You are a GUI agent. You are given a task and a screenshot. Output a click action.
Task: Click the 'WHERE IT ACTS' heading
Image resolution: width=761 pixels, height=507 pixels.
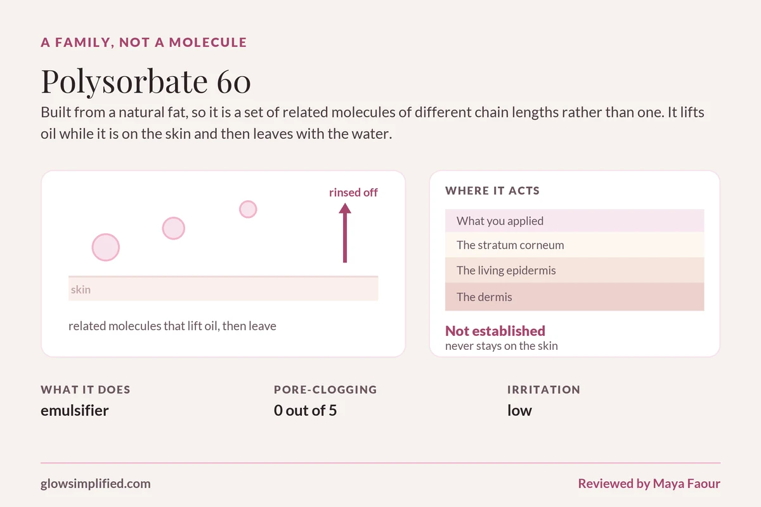pyautogui.click(x=493, y=190)
